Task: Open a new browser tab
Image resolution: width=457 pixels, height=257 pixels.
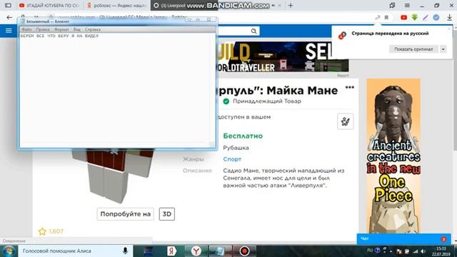Action: [291, 5]
